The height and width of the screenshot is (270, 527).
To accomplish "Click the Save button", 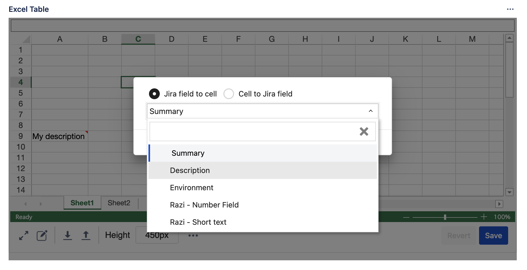I will pyautogui.click(x=493, y=236).
